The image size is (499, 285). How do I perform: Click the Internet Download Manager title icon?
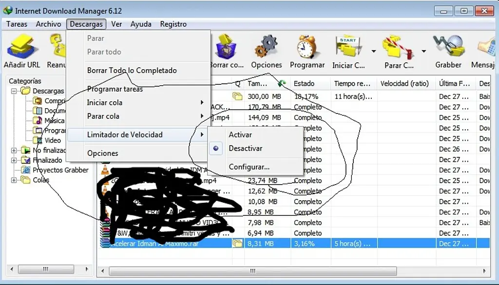point(8,10)
